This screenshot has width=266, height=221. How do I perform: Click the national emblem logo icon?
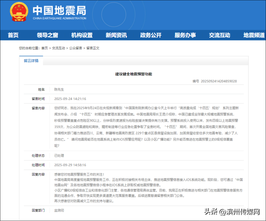[x=19, y=12]
